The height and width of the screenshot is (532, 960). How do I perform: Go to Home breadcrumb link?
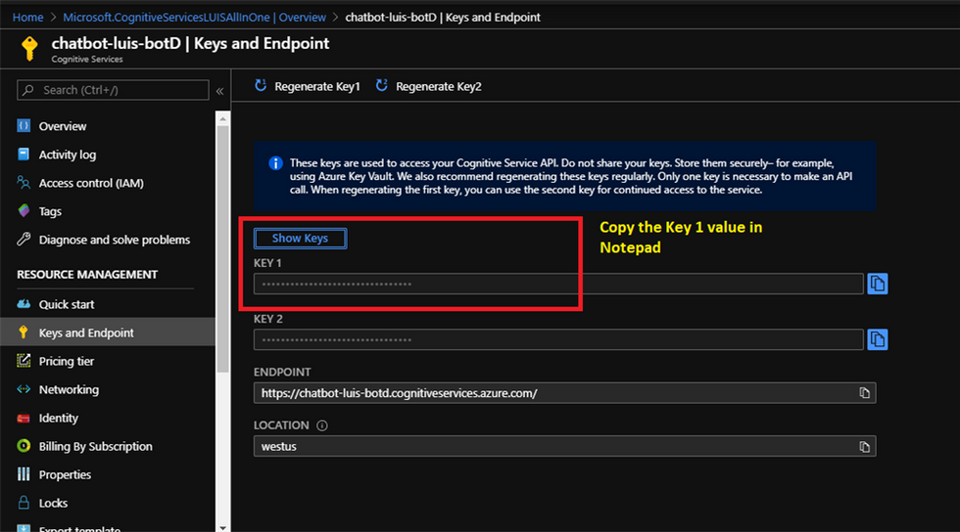click(28, 18)
